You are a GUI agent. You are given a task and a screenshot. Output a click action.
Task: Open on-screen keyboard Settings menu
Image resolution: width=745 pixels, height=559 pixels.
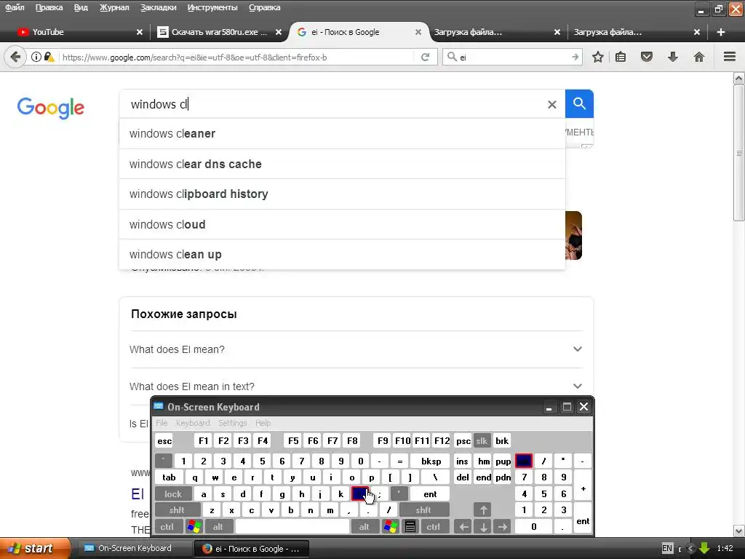click(x=232, y=423)
